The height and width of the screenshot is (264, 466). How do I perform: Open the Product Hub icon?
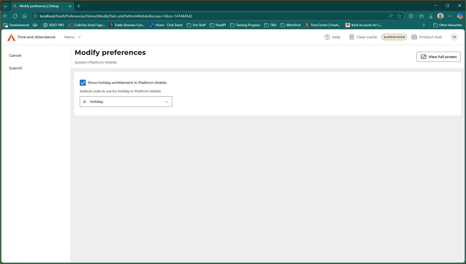pyautogui.click(x=414, y=37)
